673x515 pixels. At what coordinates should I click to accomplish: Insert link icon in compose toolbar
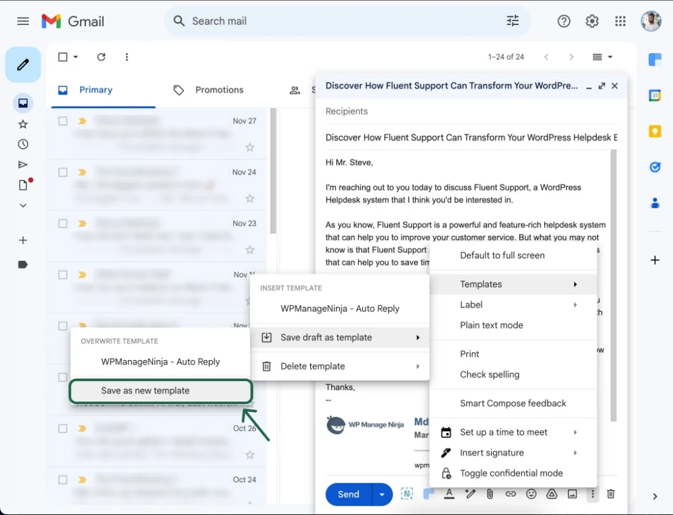click(x=510, y=494)
